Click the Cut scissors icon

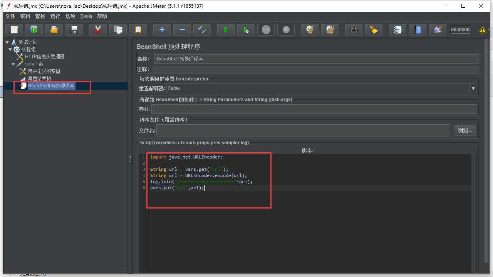click(98, 30)
